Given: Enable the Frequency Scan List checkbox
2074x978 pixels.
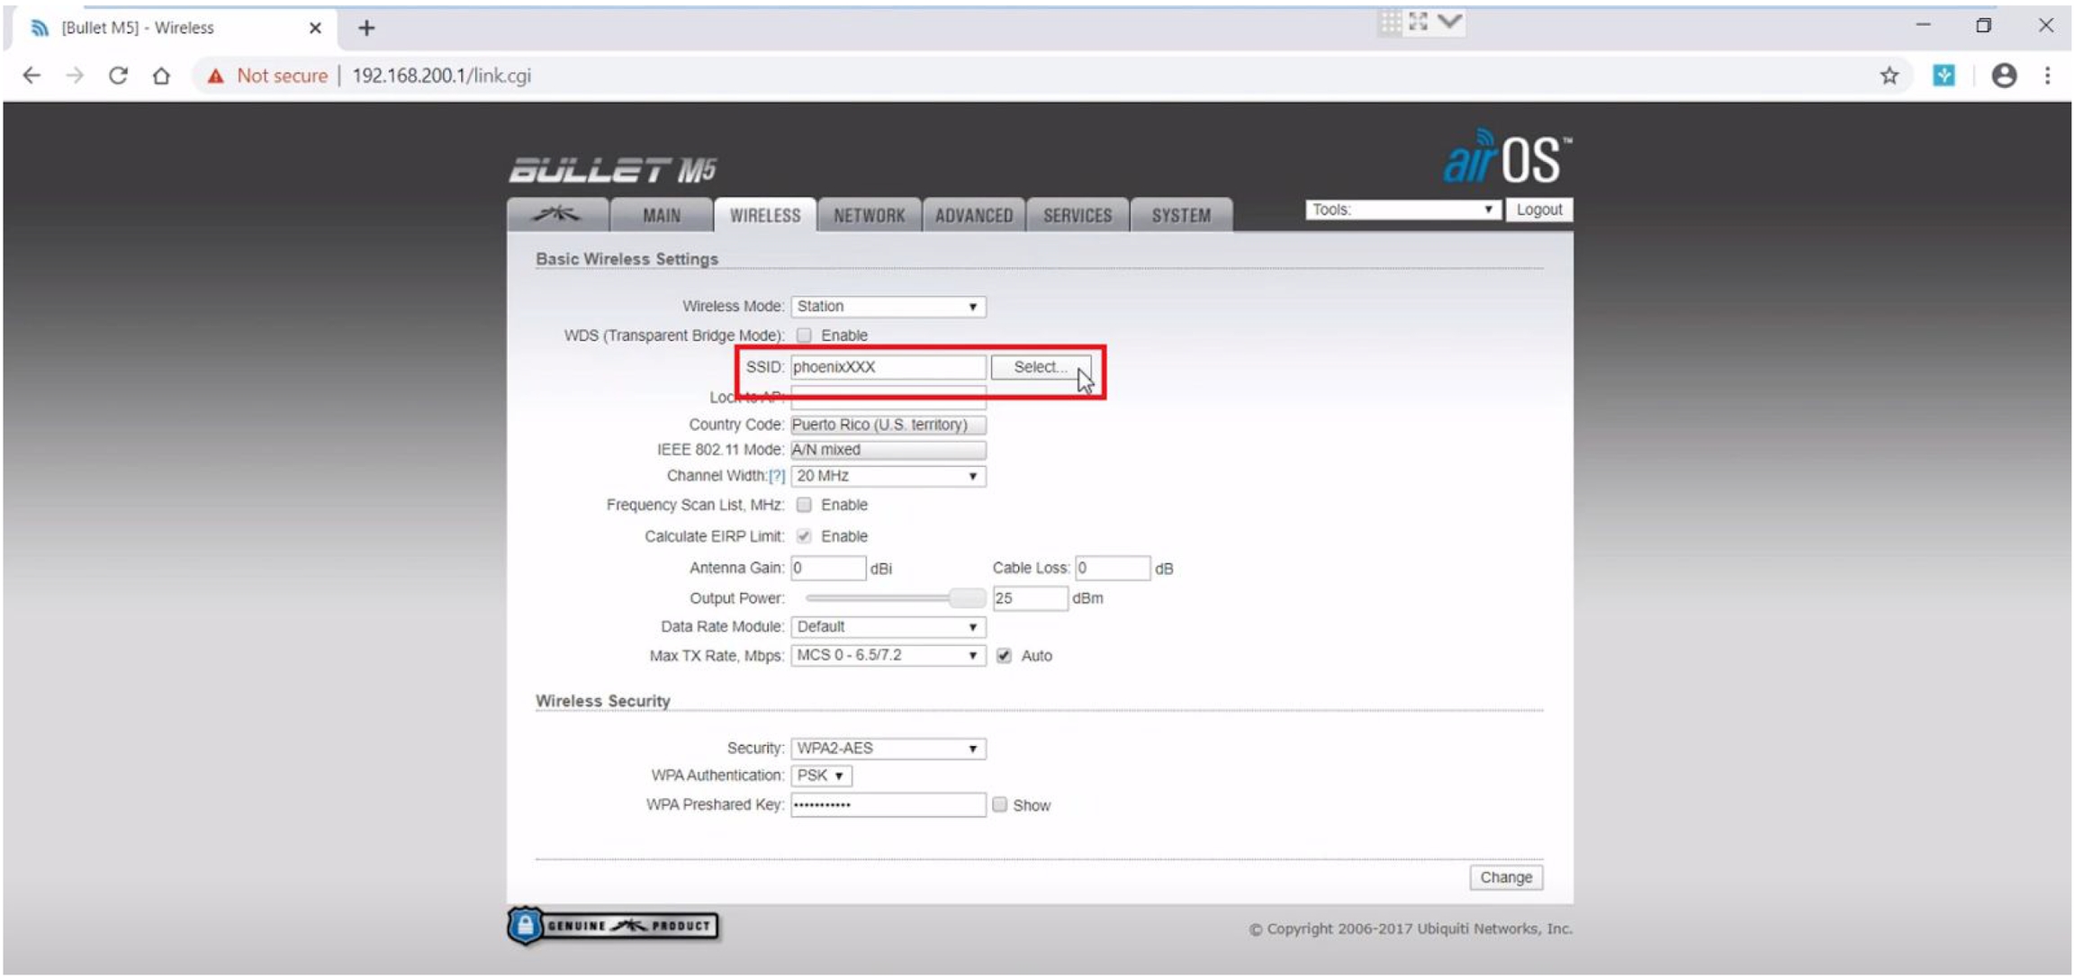Looking at the screenshot, I should [804, 505].
